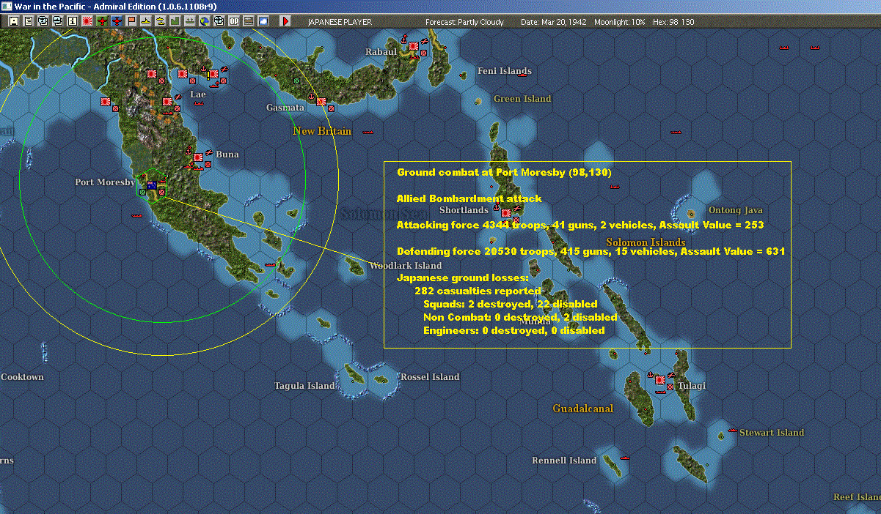Open the weather cloud toolbar icon
The image size is (881, 514).
(x=263, y=21)
